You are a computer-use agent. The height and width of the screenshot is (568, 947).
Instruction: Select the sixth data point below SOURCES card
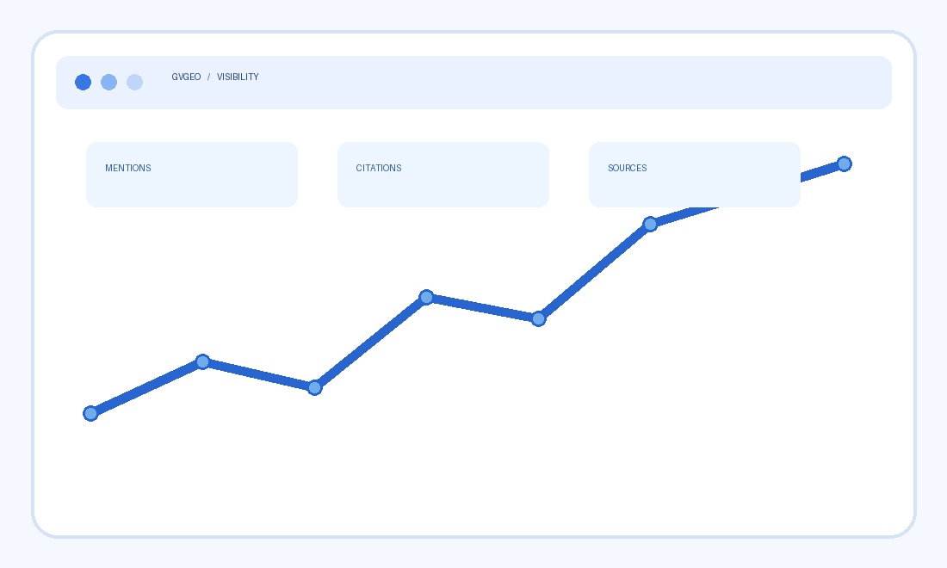tap(651, 225)
